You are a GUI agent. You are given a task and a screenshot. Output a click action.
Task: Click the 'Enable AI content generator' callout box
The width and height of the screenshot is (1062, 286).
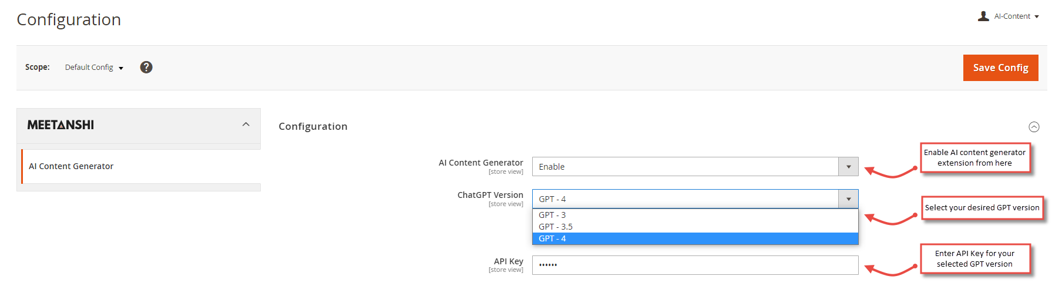pos(974,157)
